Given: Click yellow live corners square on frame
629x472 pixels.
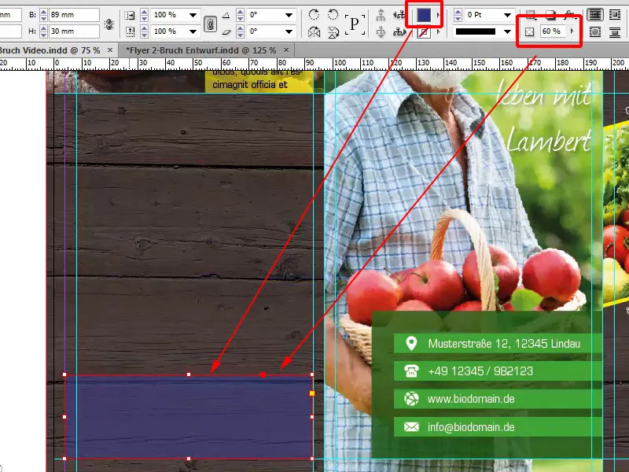Looking at the screenshot, I should coord(312,393).
